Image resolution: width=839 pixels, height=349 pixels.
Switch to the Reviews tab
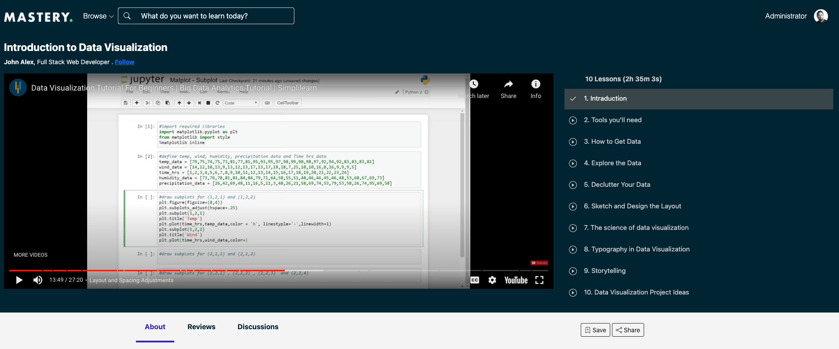202,327
